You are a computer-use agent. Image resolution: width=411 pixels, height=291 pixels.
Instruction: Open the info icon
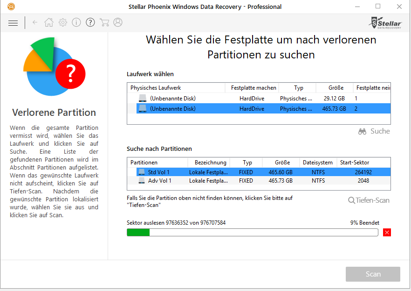(76, 22)
